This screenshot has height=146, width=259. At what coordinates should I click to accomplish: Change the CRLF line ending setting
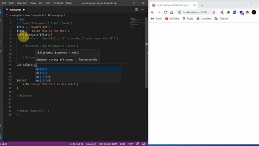point(123,144)
